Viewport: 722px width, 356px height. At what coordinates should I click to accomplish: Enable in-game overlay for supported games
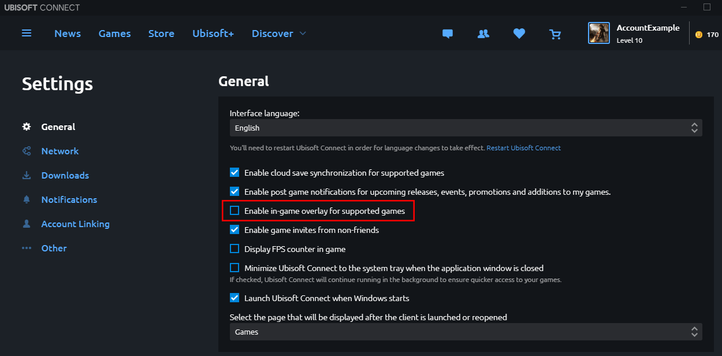[235, 211]
